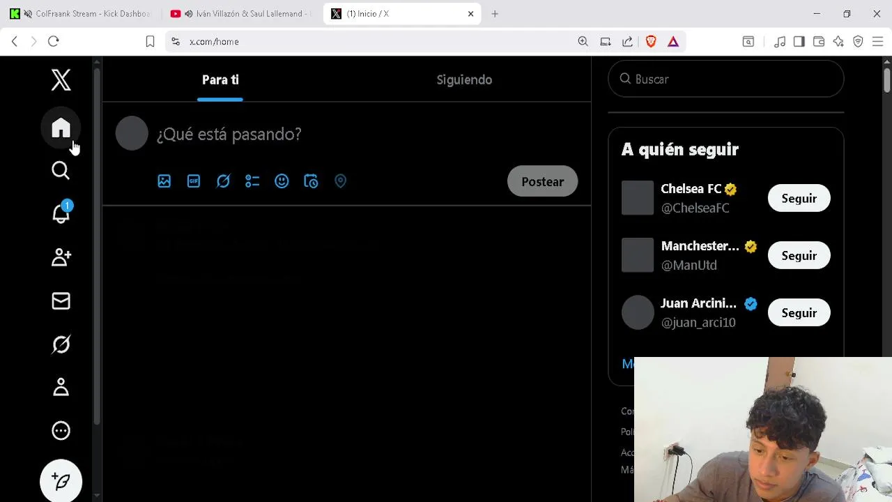Image resolution: width=892 pixels, height=502 pixels.
Task: Bookmark this page icon
Action: pyautogui.click(x=150, y=42)
